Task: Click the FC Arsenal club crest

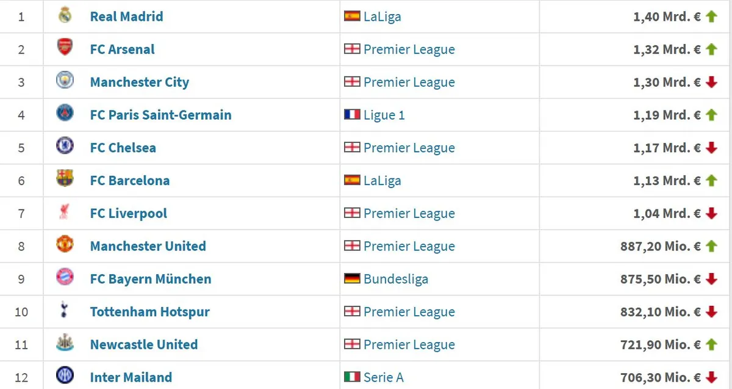Action: pos(65,48)
